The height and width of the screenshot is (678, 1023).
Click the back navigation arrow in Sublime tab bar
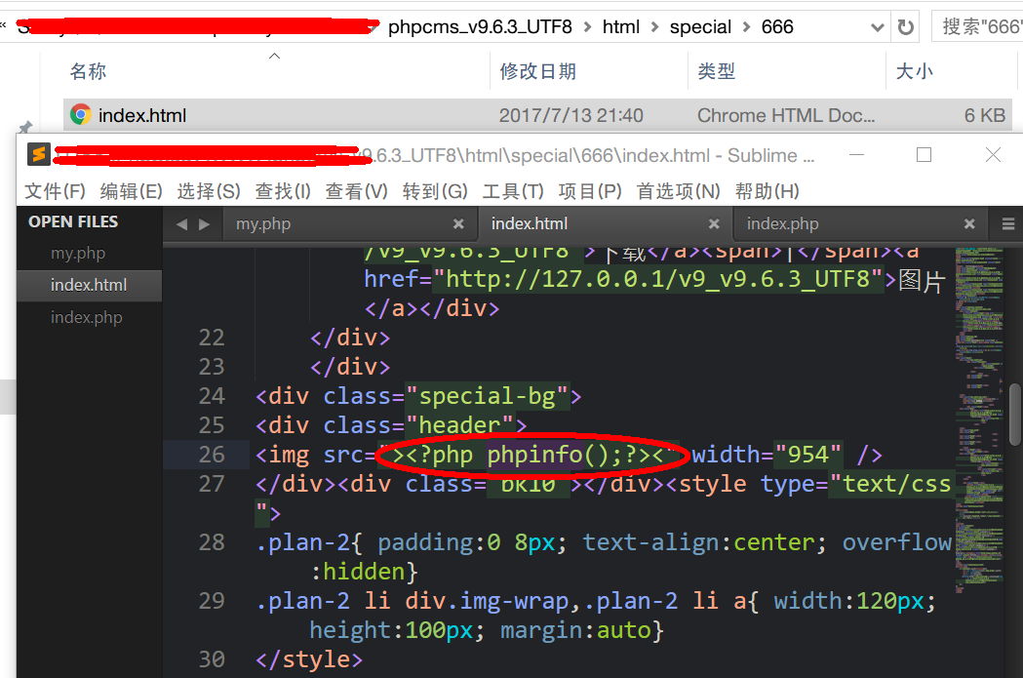pos(180,223)
